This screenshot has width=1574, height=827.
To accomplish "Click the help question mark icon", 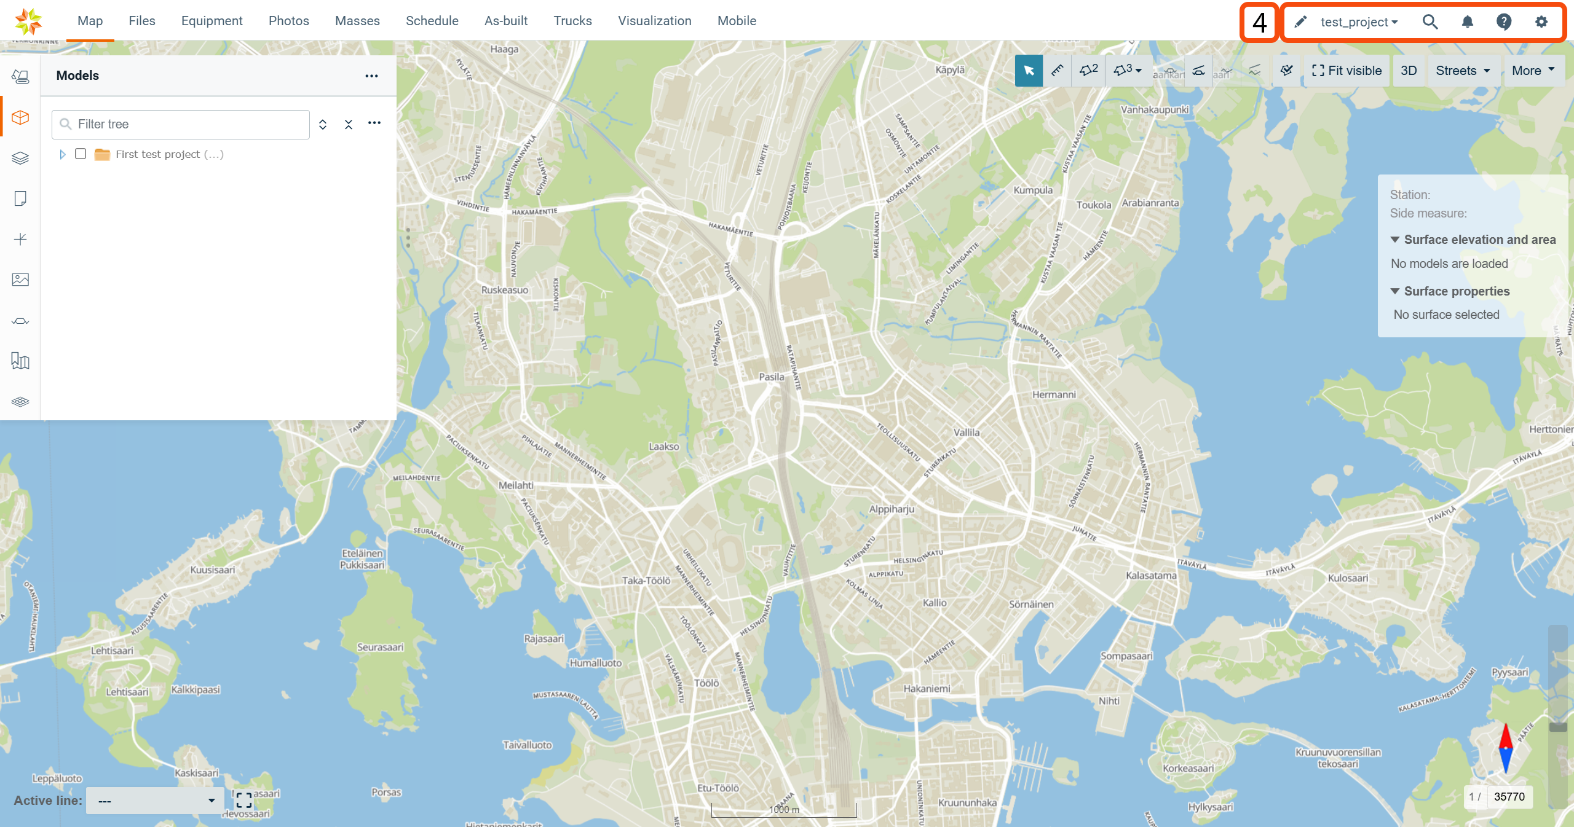I will click(1504, 22).
